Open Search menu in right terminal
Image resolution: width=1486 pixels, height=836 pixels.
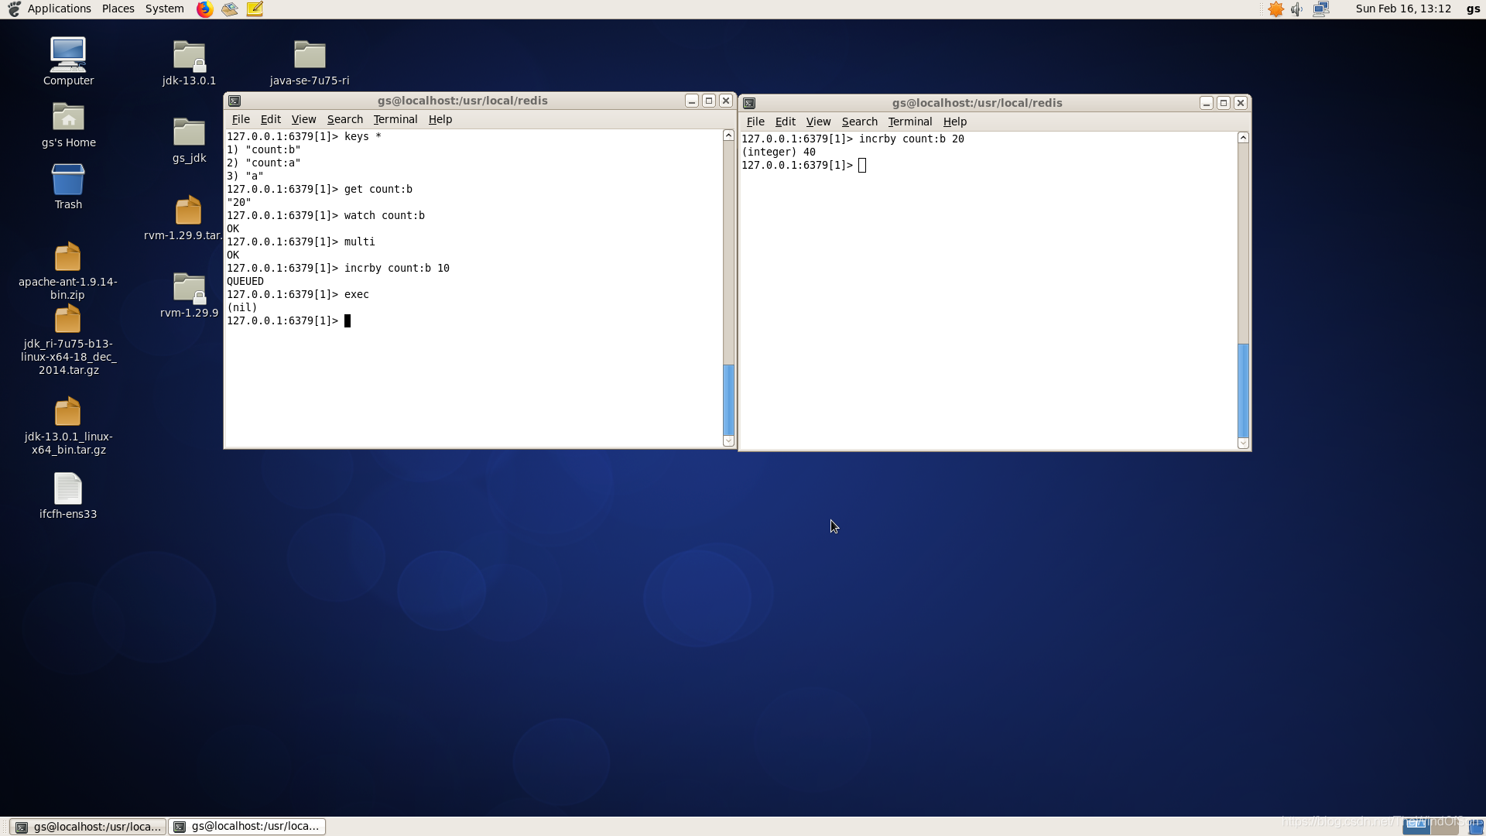(860, 122)
